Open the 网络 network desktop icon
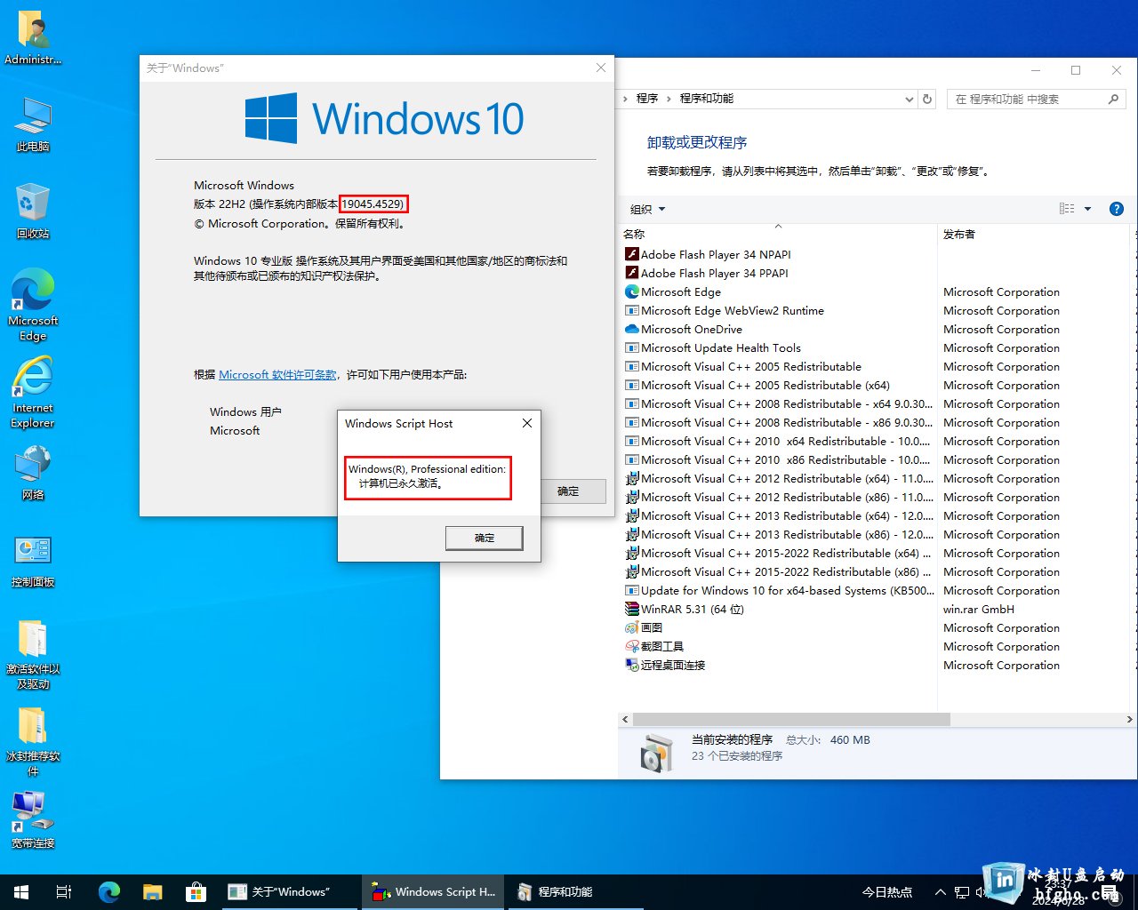This screenshot has height=910, width=1138. (33, 474)
